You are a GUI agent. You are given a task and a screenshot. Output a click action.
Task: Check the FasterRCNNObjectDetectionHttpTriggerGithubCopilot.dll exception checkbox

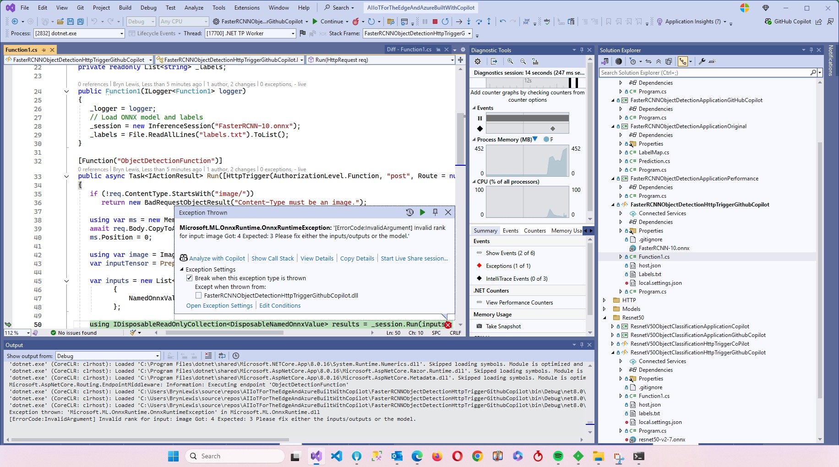tap(198, 296)
